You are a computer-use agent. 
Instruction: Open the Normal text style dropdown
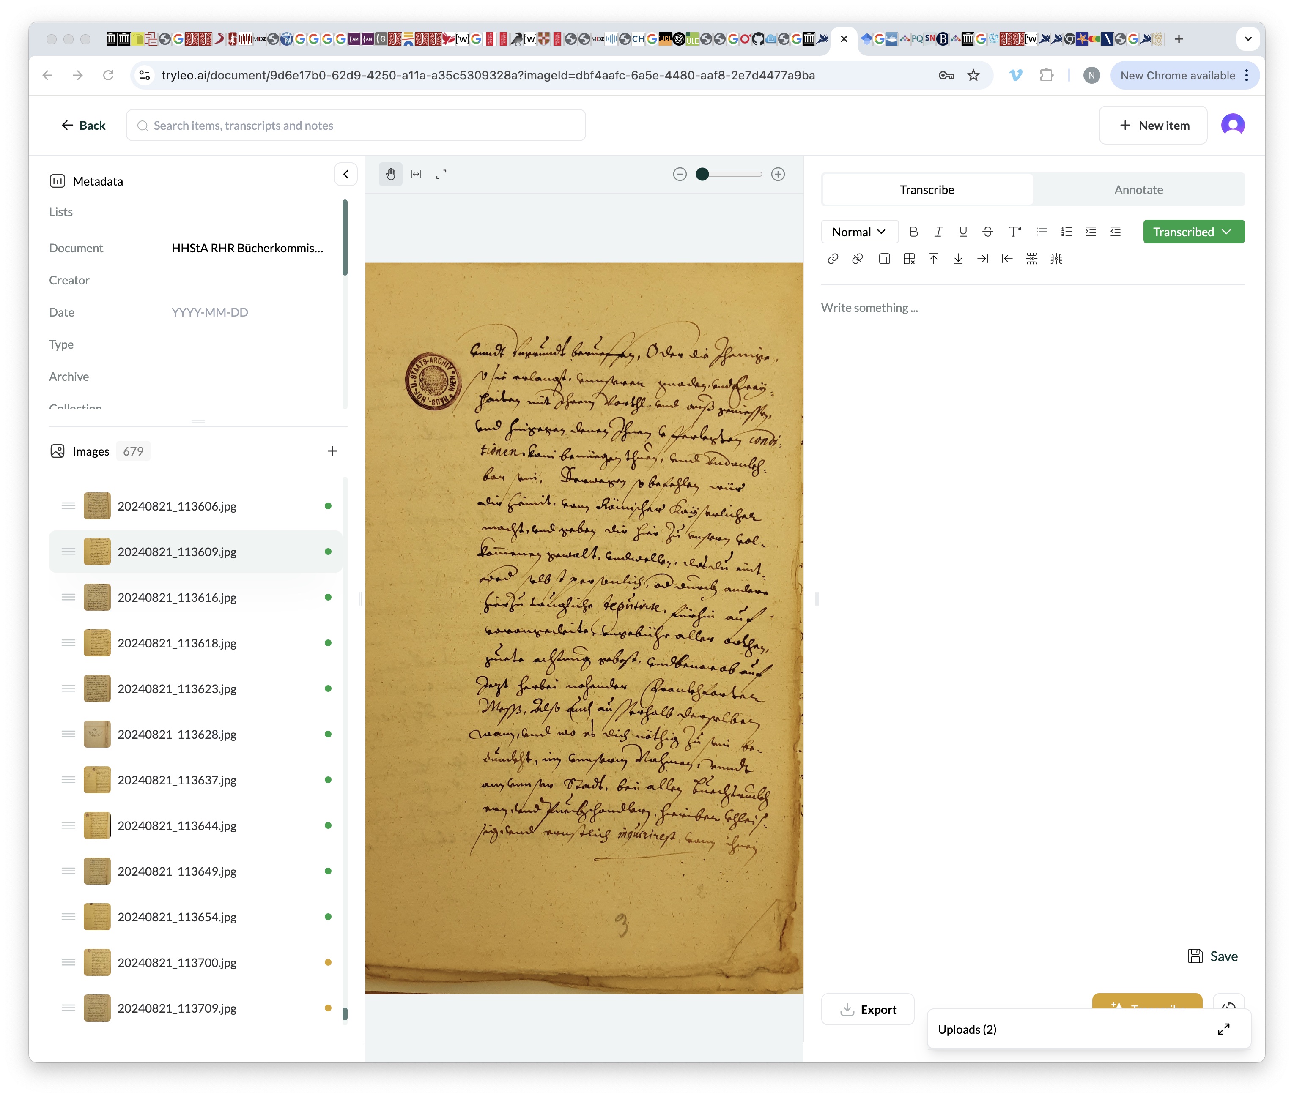pyautogui.click(x=859, y=232)
